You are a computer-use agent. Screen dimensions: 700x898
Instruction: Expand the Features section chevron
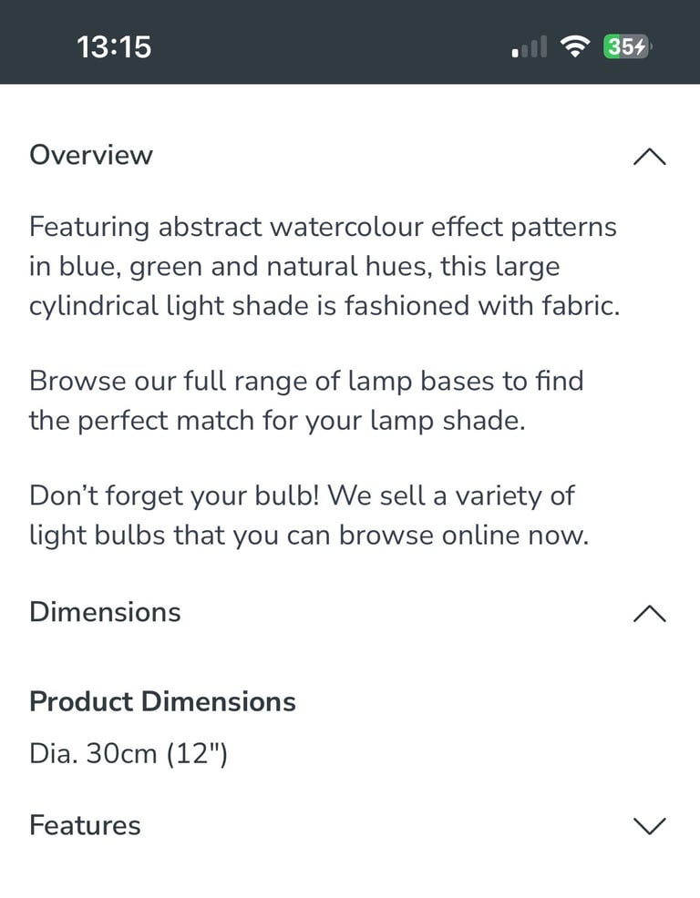(650, 826)
